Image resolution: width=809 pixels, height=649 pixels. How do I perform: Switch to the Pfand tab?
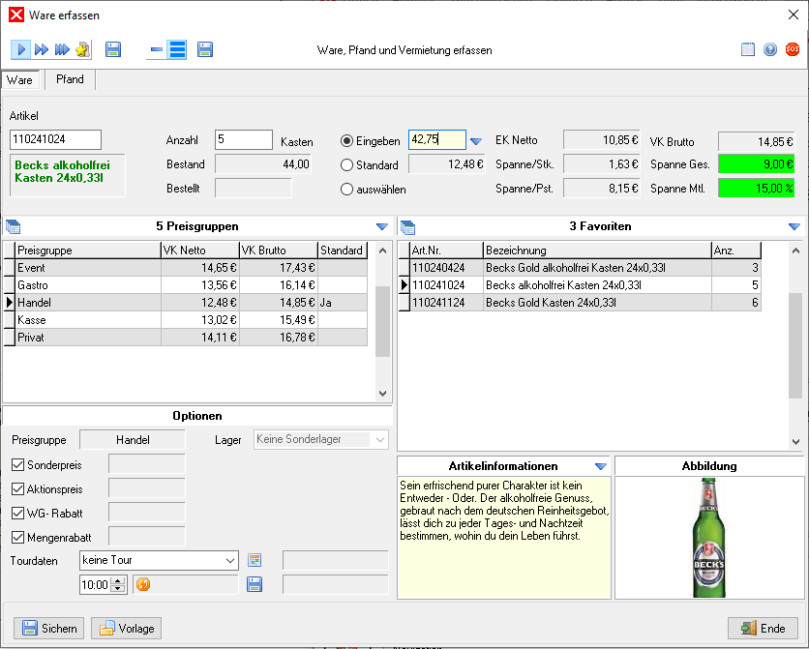(x=70, y=79)
